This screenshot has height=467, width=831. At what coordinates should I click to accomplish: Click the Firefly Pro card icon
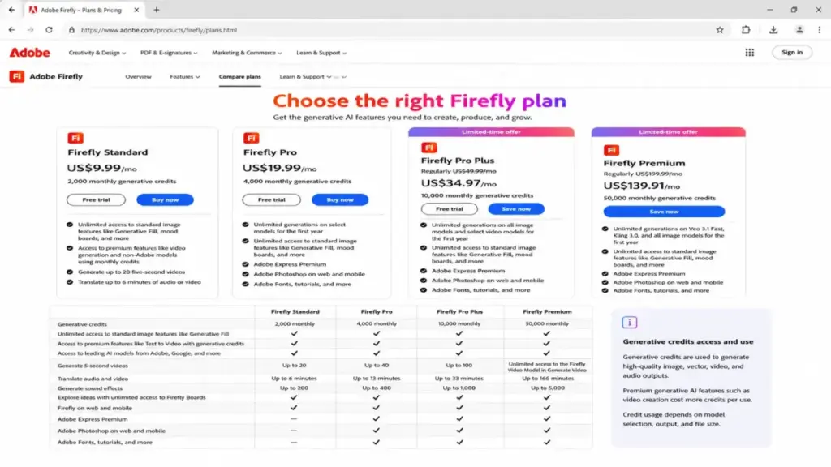pyautogui.click(x=252, y=138)
